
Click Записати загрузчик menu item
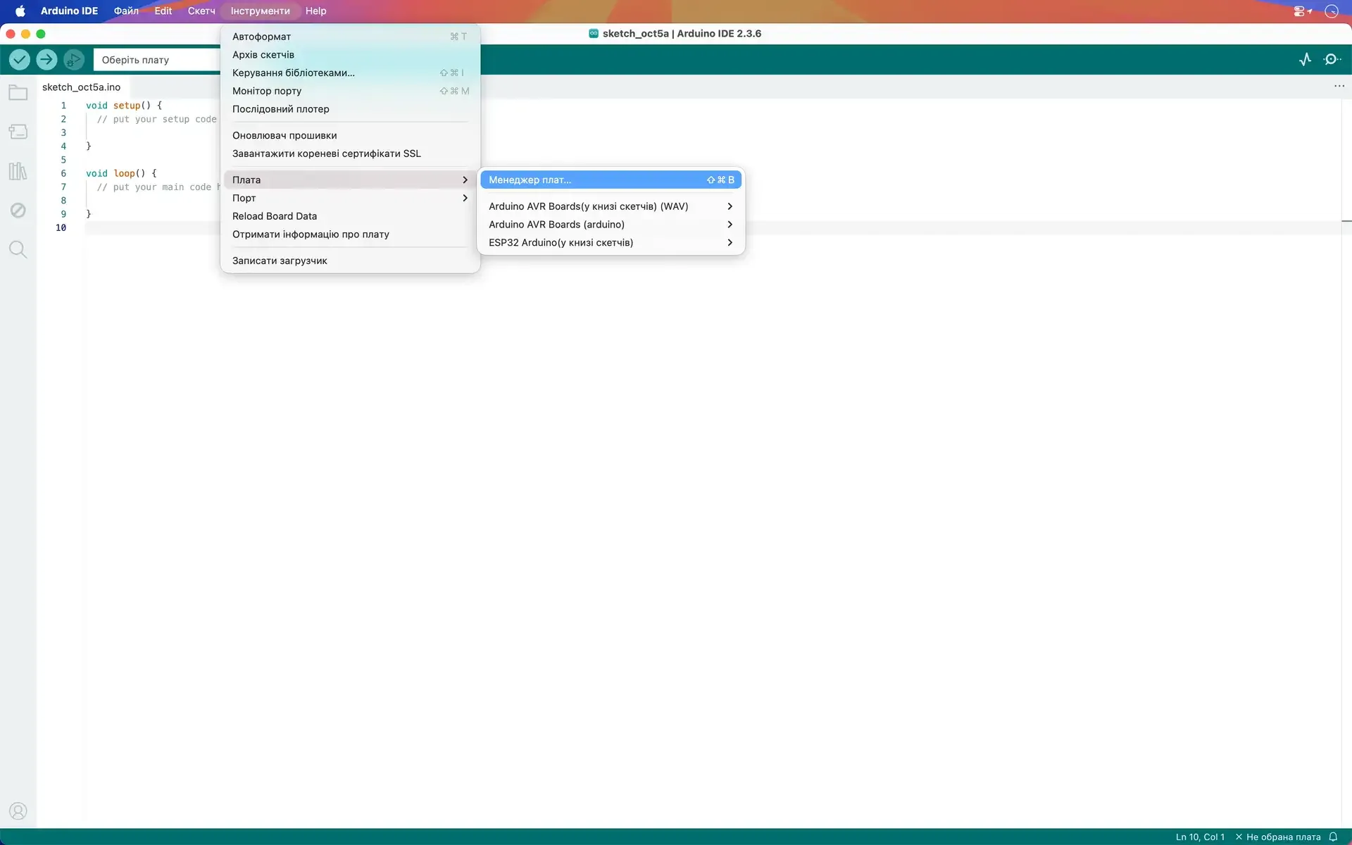point(280,261)
